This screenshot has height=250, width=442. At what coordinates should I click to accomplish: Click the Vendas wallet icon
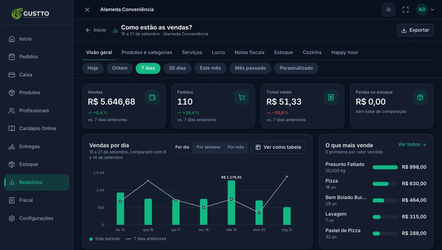pyautogui.click(x=152, y=97)
